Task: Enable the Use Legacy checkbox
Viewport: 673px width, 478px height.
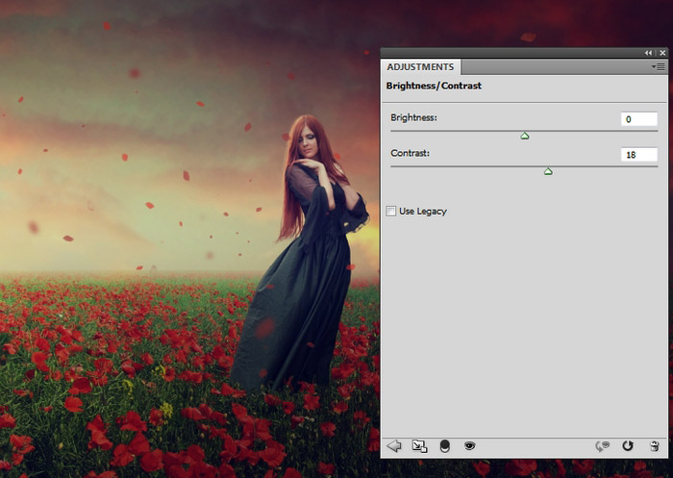Action: point(391,211)
